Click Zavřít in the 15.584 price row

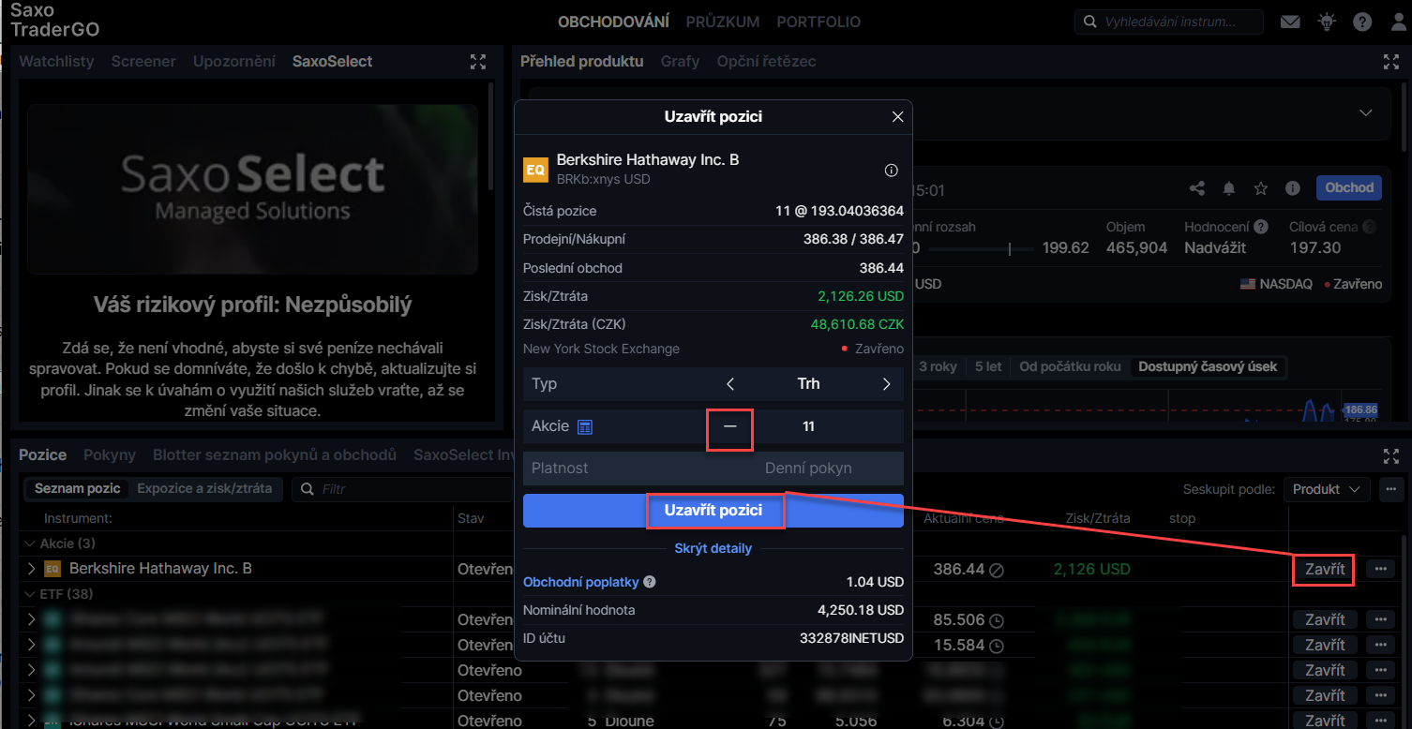(x=1325, y=645)
